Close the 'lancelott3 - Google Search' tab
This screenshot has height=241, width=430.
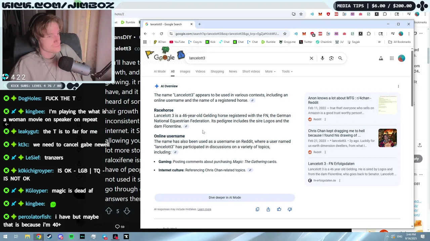(191, 24)
